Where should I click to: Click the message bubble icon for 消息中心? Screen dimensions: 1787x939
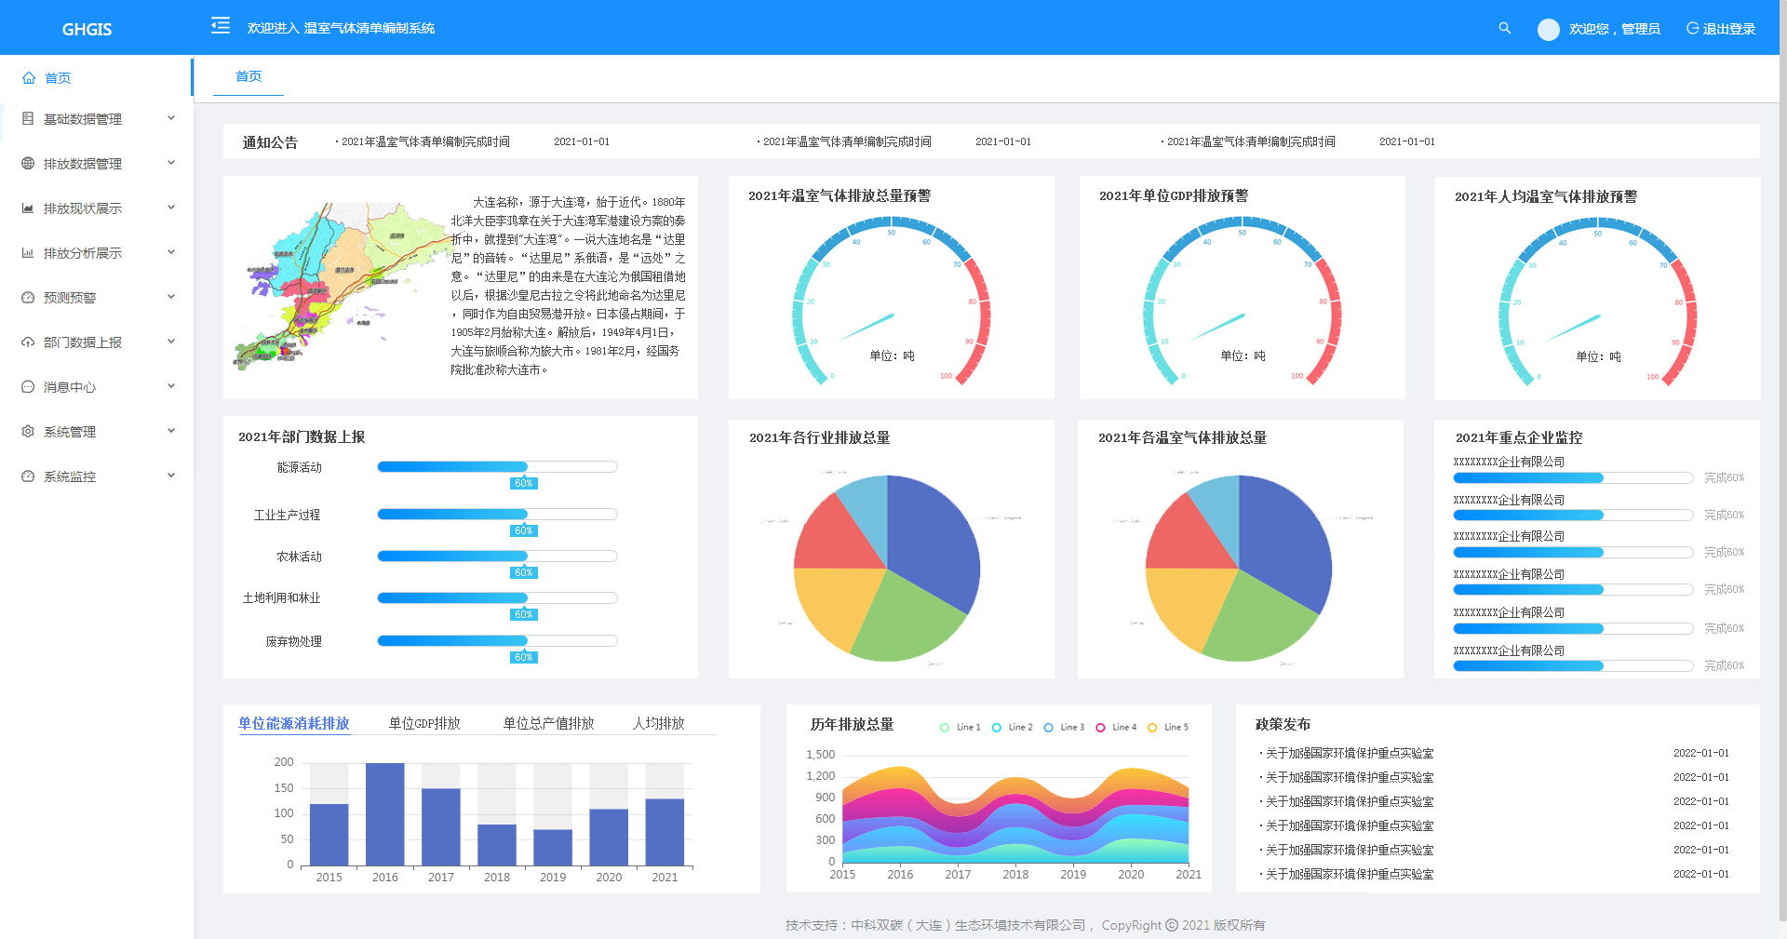tap(28, 387)
